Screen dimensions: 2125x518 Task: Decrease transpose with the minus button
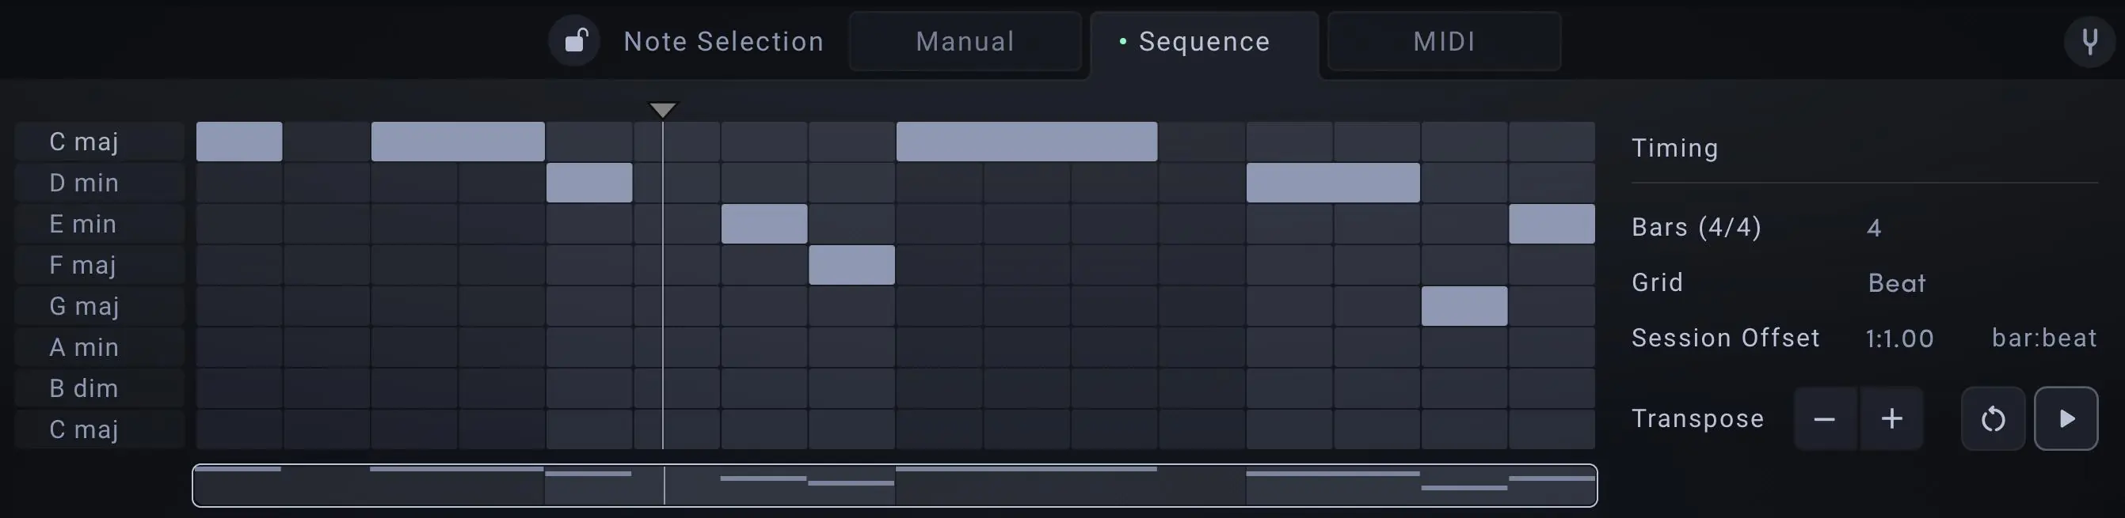click(1825, 418)
